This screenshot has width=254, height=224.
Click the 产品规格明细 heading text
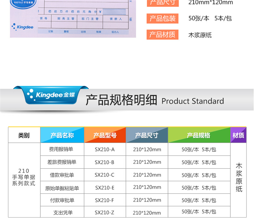pyautogui.click(x=121, y=100)
